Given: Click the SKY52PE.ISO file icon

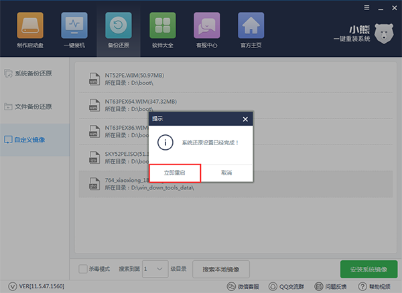Looking at the screenshot, I should click(x=94, y=158).
